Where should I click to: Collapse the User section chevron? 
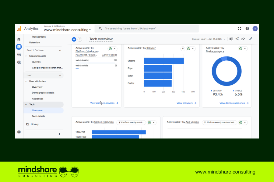(60, 75)
